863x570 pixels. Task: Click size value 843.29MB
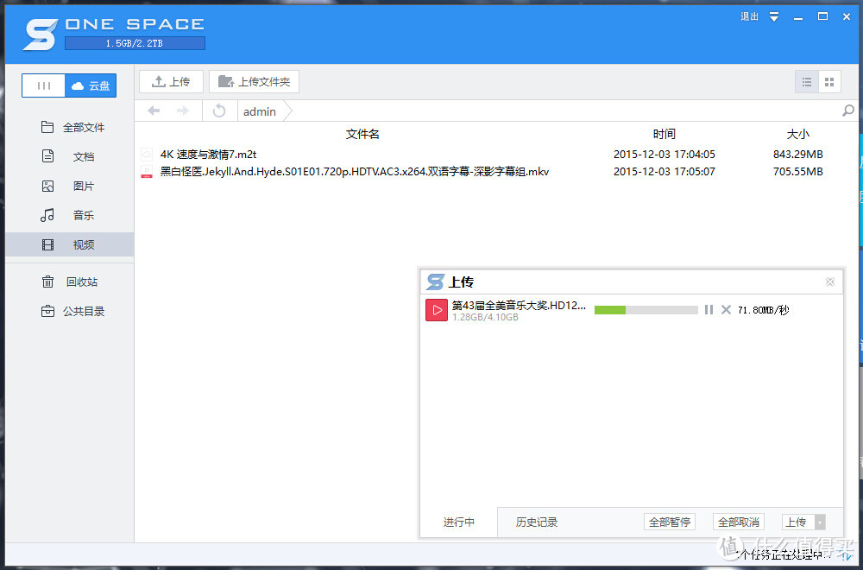(x=798, y=155)
